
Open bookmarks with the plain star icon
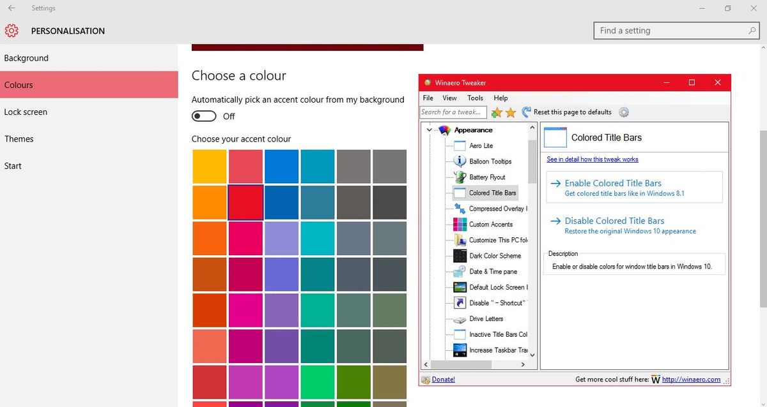511,112
